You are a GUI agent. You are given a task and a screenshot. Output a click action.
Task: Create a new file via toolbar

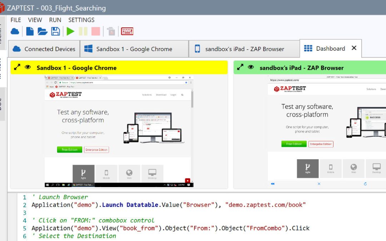[x=30, y=31]
